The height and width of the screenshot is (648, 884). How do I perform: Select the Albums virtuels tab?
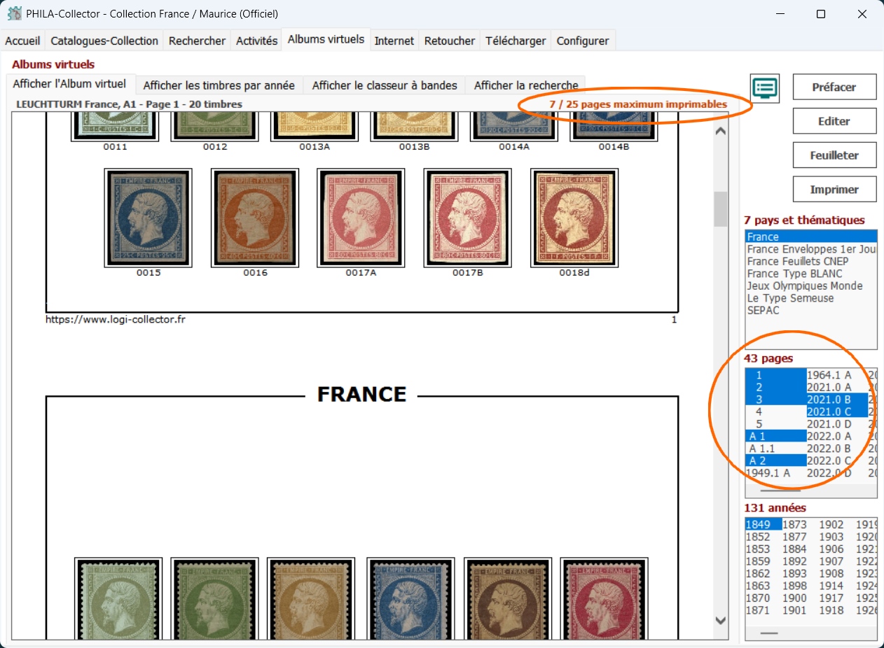(326, 39)
